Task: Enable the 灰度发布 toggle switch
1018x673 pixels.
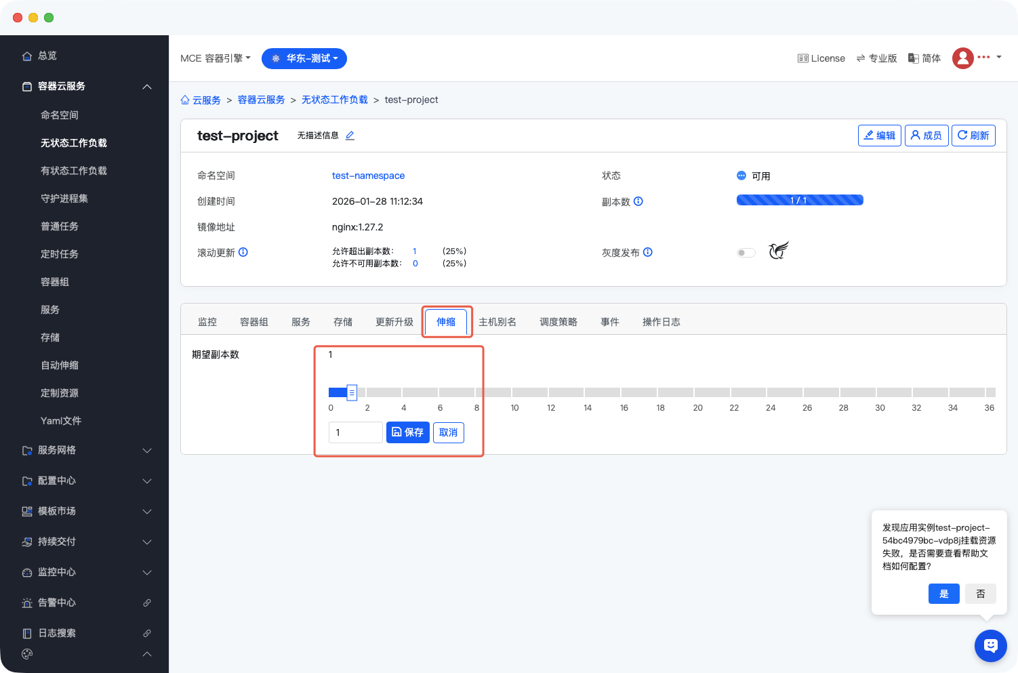Action: [x=746, y=253]
